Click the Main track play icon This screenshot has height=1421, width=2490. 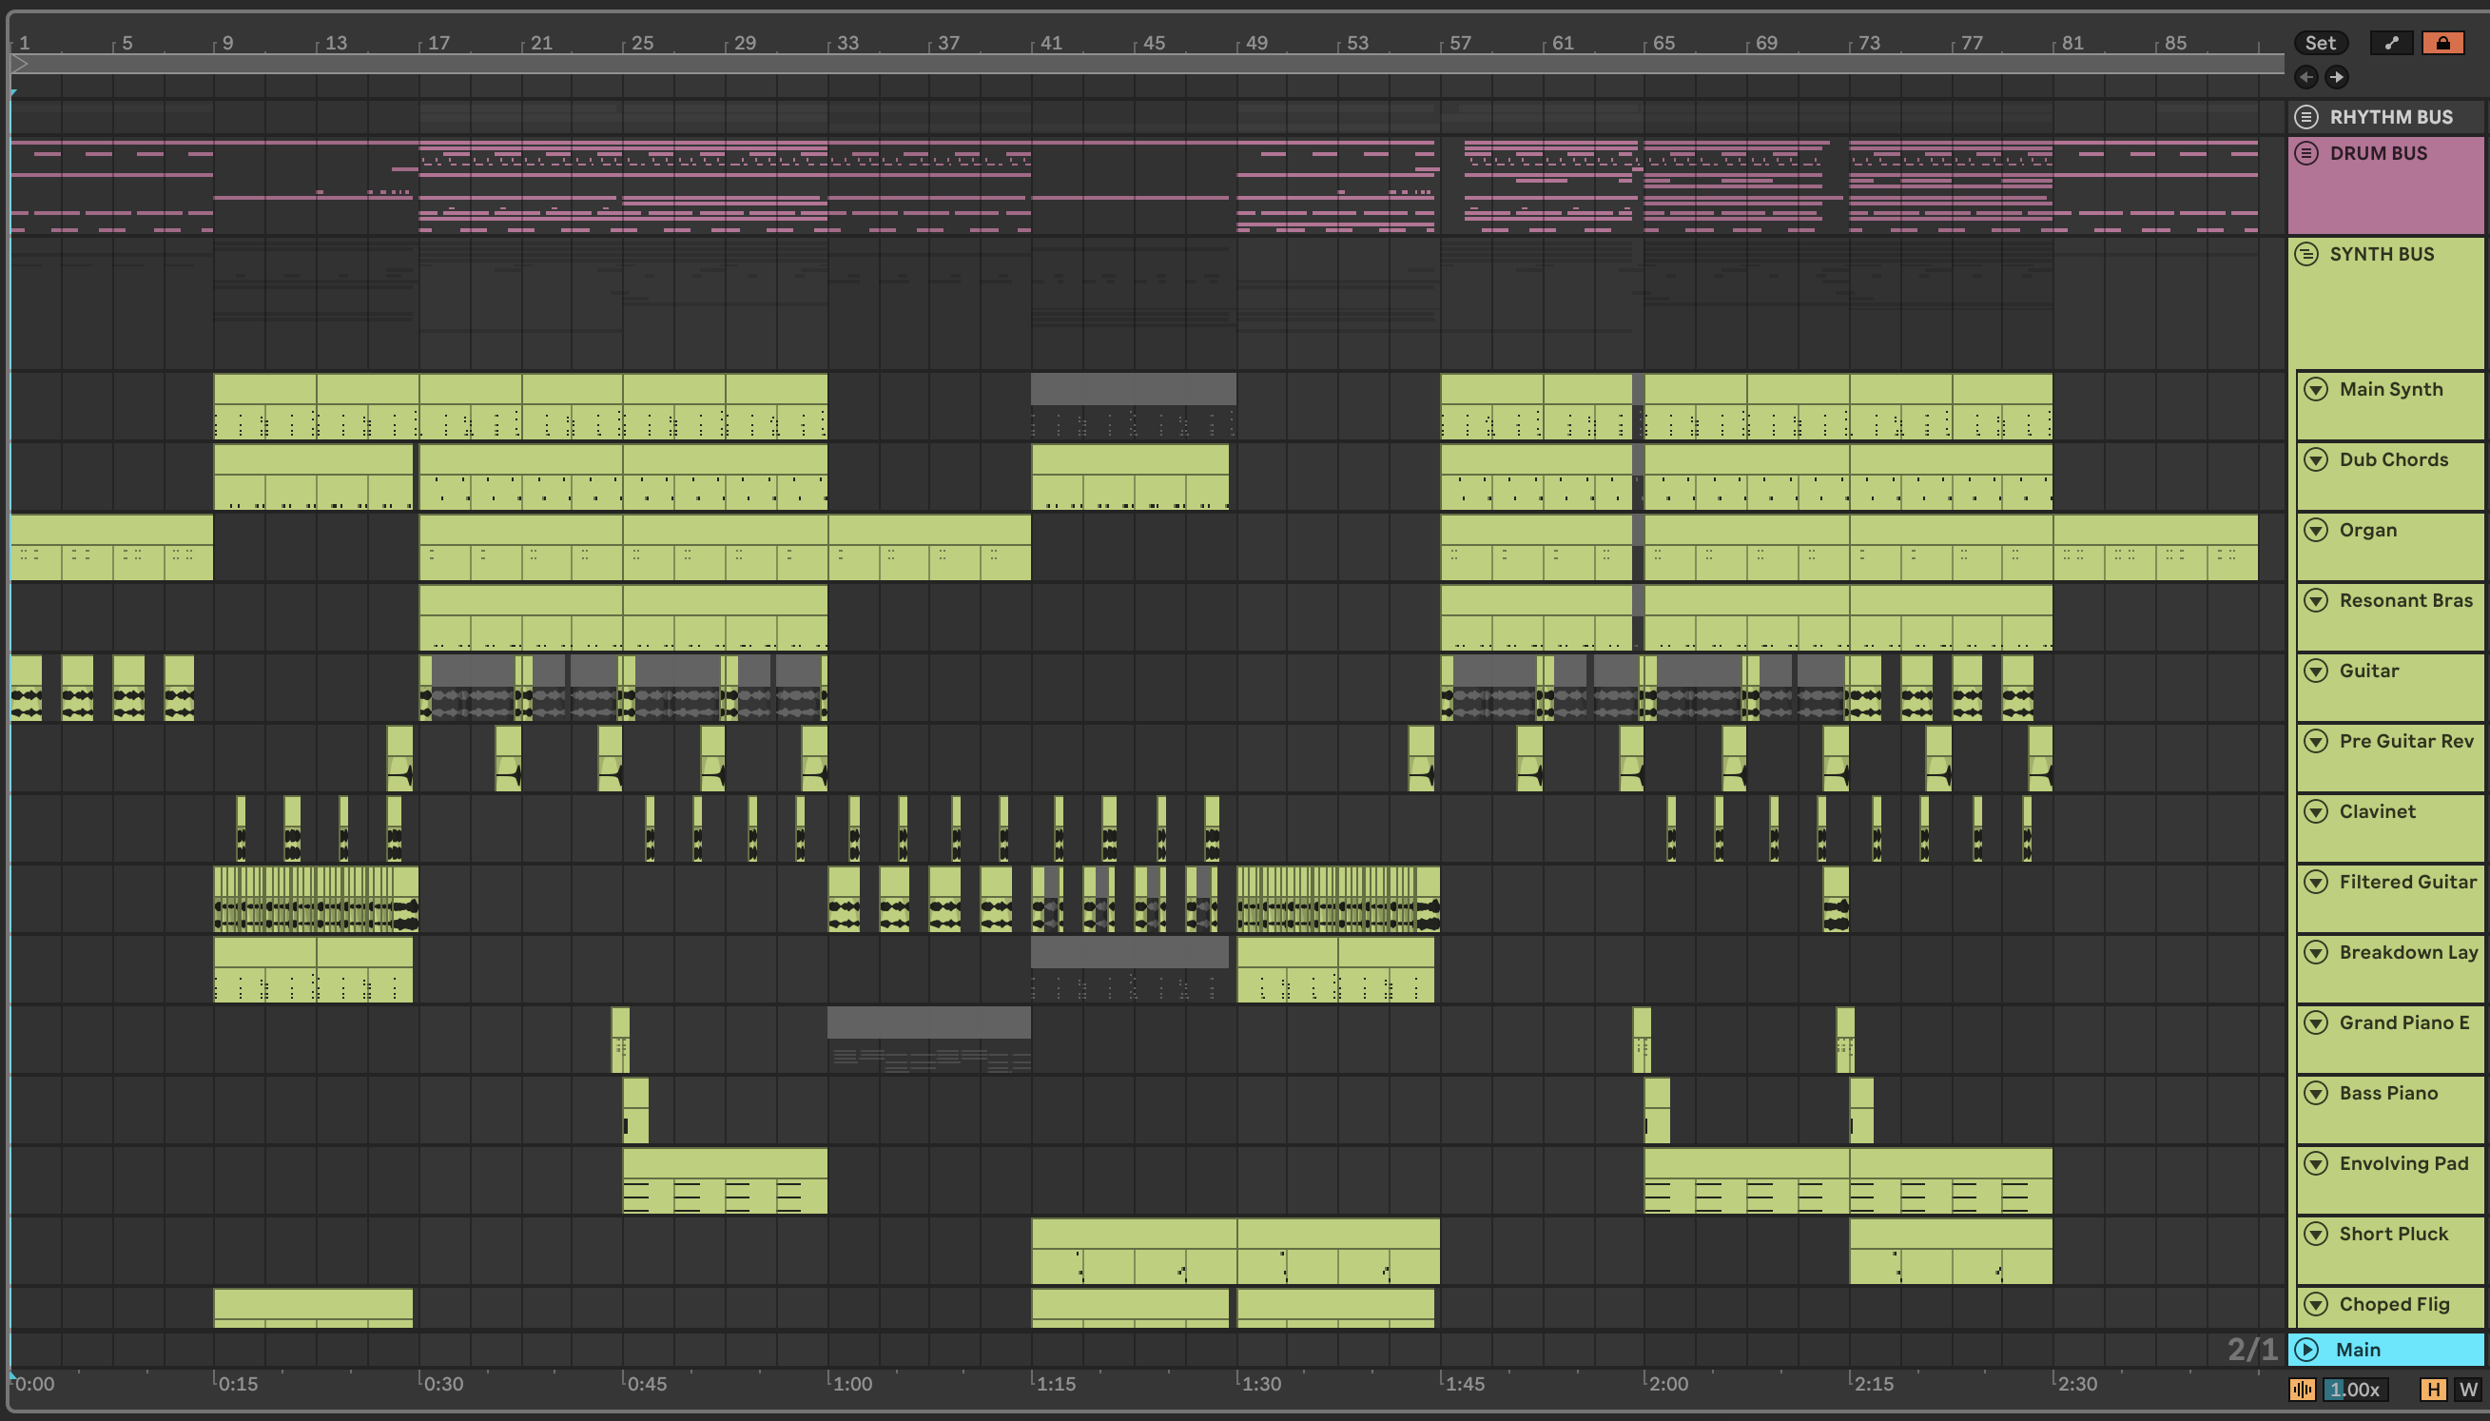2306,1349
